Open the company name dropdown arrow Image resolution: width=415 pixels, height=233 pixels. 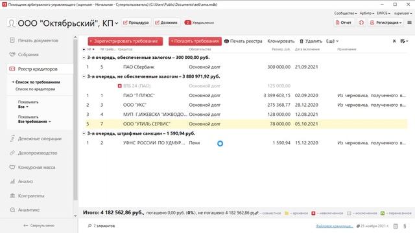coord(117,23)
